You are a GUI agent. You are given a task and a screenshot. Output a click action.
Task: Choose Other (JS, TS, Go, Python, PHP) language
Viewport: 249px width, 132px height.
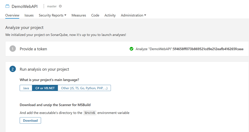coord(84,88)
